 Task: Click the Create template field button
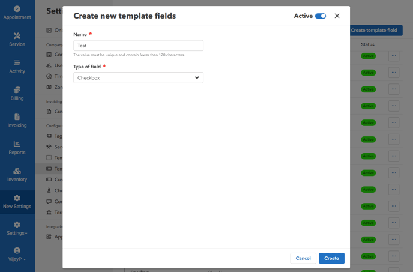click(376, 30)
